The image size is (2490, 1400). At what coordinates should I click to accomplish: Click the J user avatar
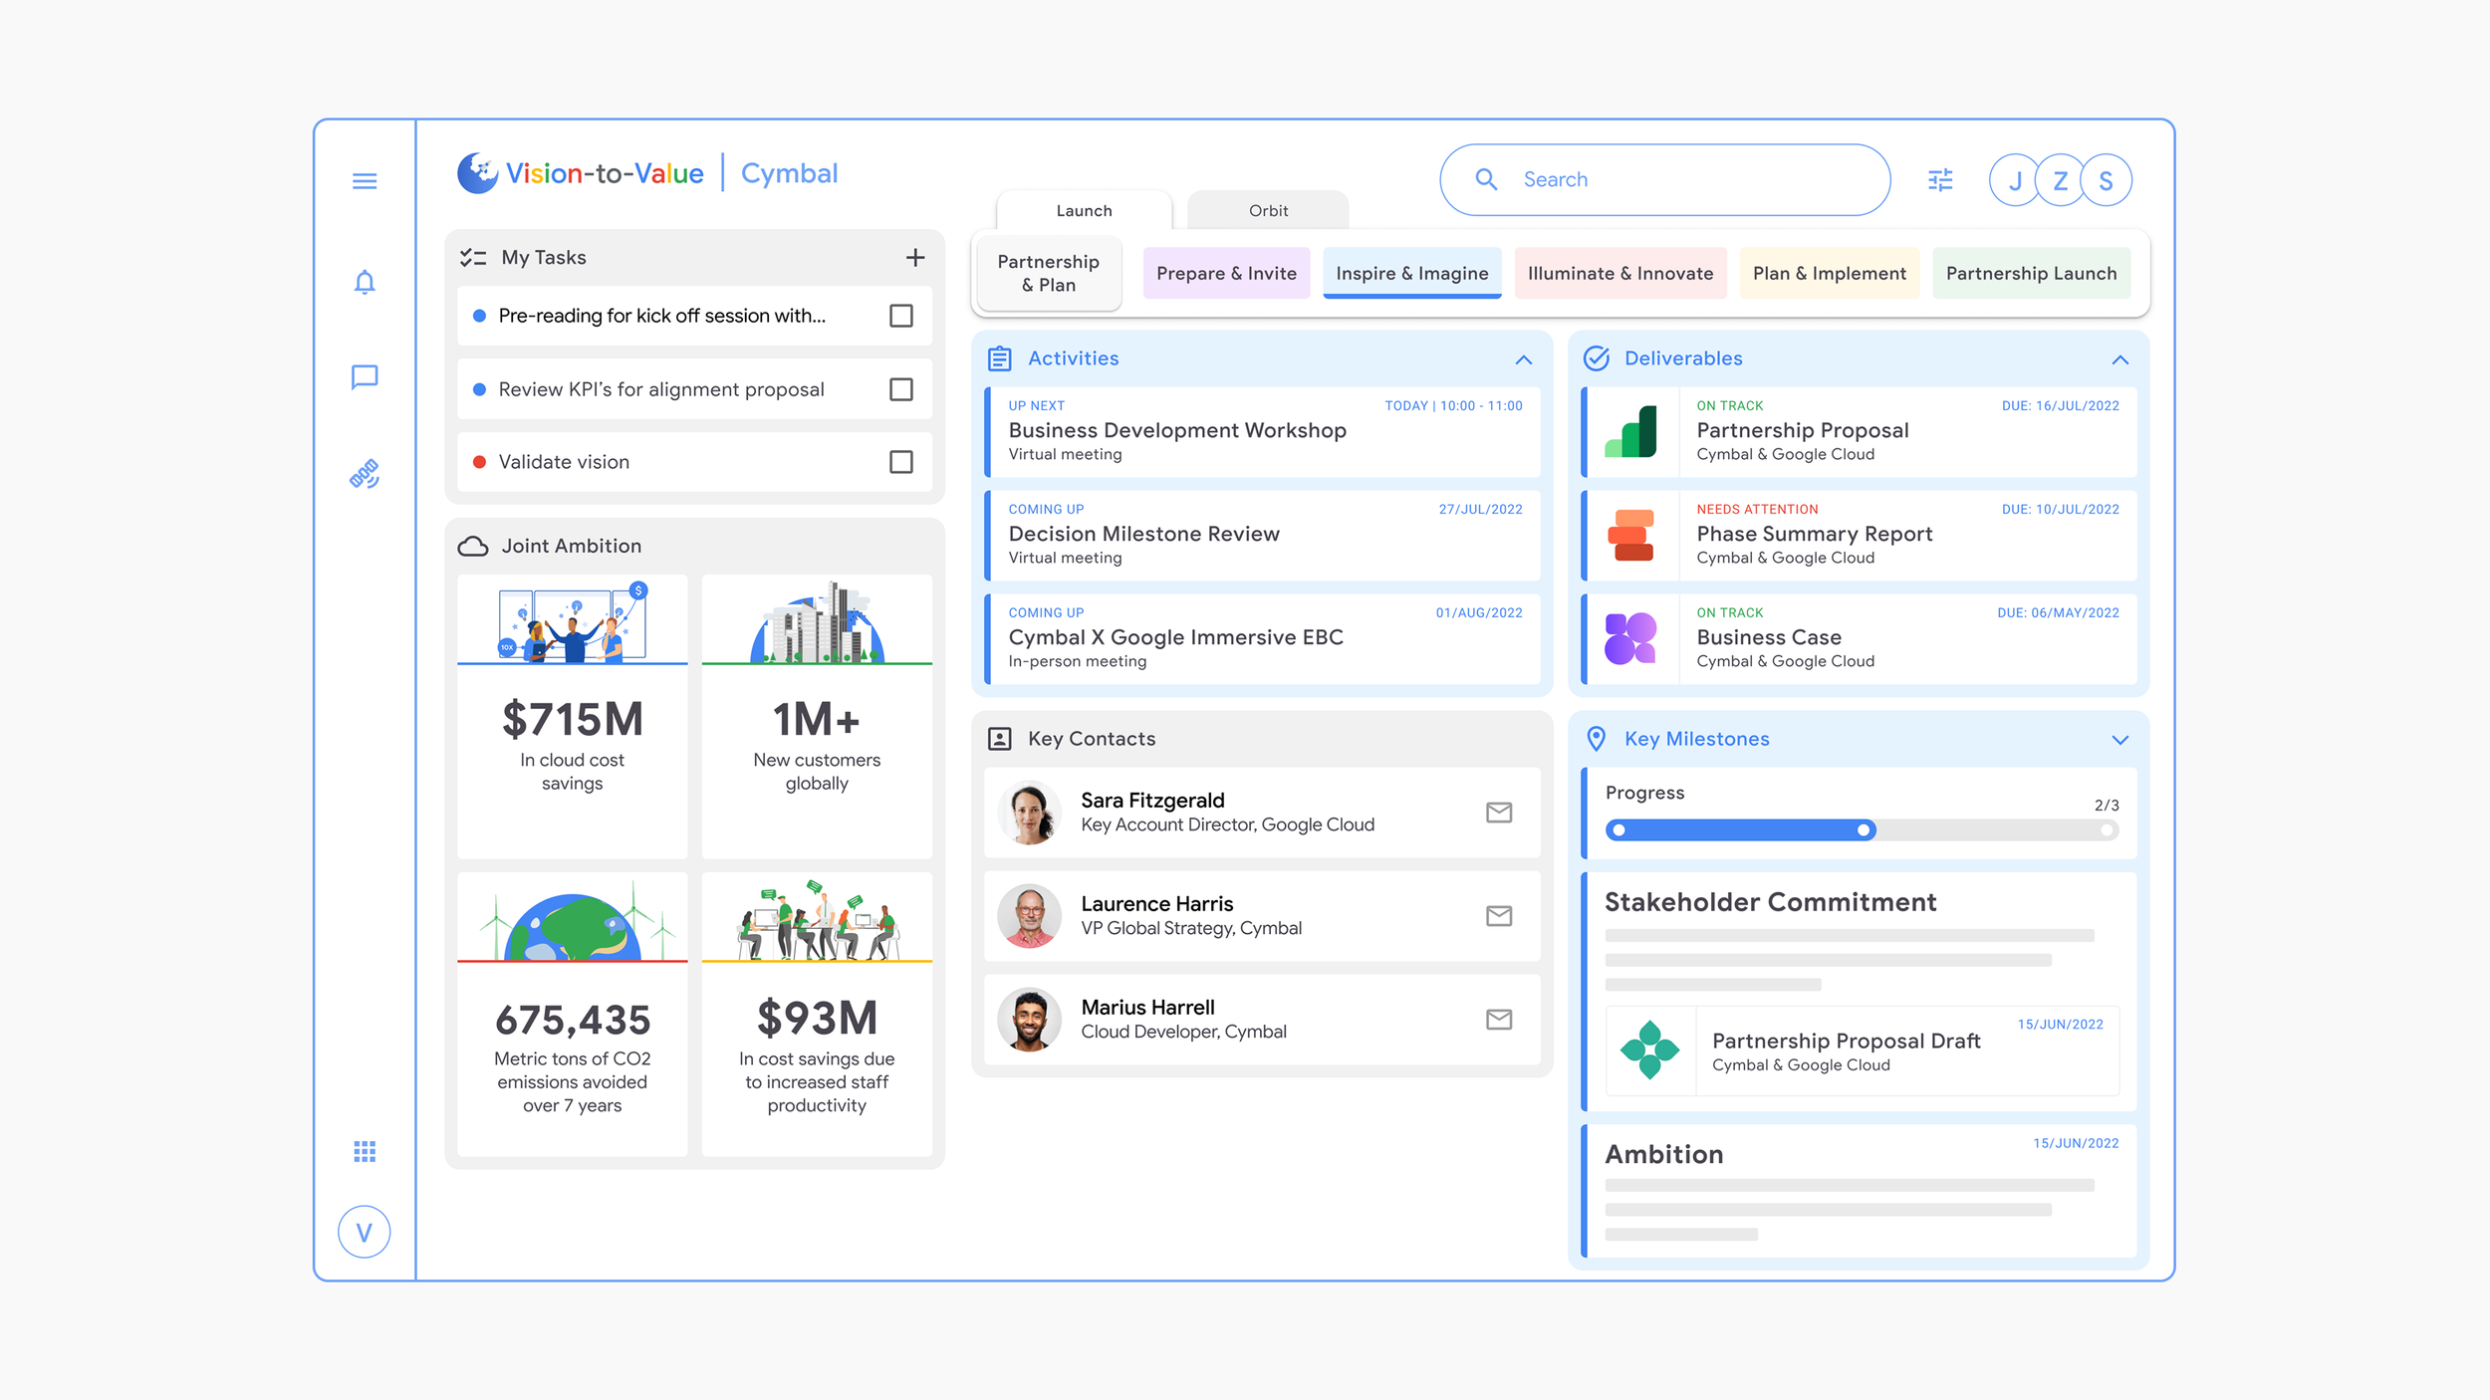pyautogui.click(x=2015, y=180)
